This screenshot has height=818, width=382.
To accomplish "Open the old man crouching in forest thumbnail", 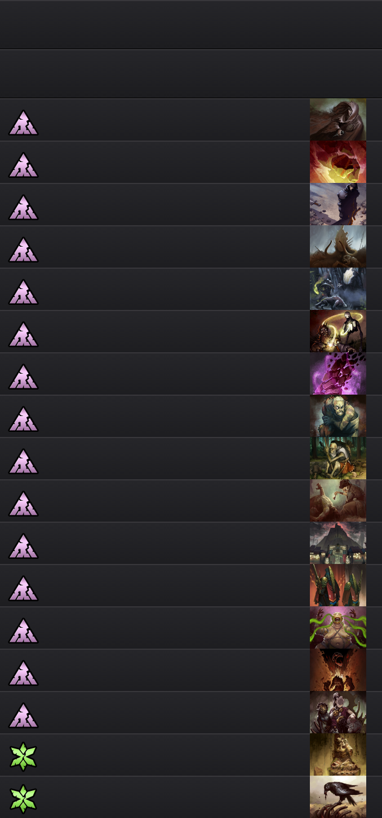I will coord(338,458).
